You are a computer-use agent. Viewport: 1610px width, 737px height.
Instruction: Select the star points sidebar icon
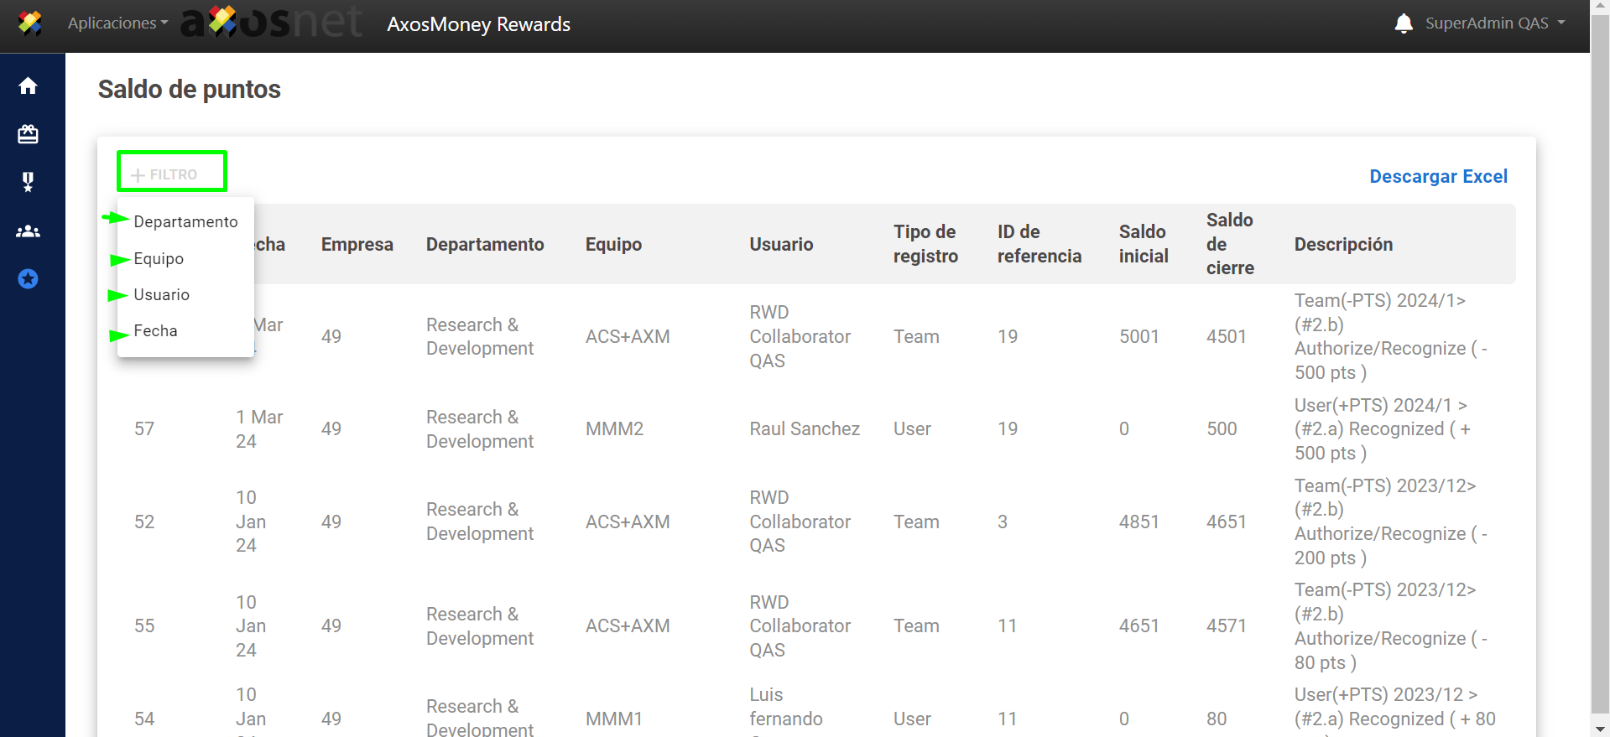point(29,279)
